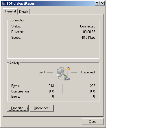
Task: Click the received bytes value 223
Action: tap(92, 86)
